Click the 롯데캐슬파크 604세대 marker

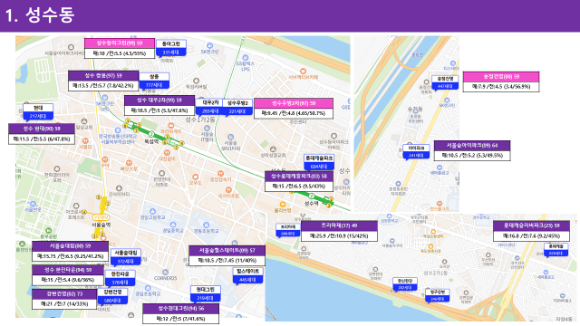[319, 162]
